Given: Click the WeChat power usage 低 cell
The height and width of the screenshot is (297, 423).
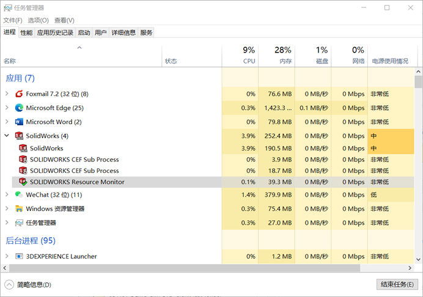Looking at the screenshot, I should [x=391, y=194].
